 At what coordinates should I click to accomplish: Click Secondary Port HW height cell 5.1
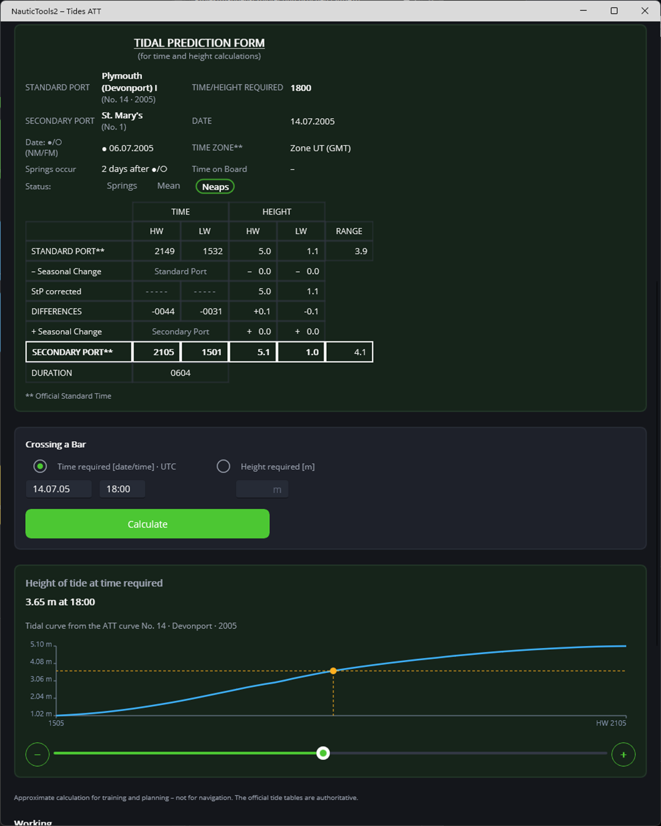[253, 352]
